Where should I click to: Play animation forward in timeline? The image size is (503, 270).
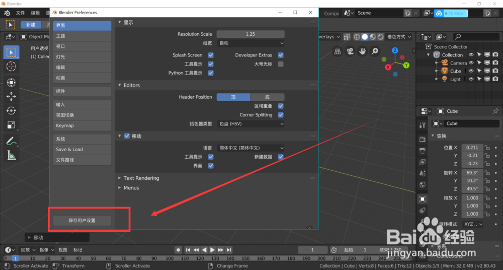(x=212, y=250)
